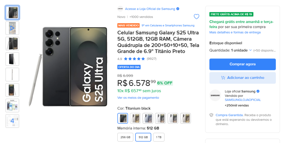
Task: Expand Mais detalhes e formas de entrega
Action: (235, 32)
